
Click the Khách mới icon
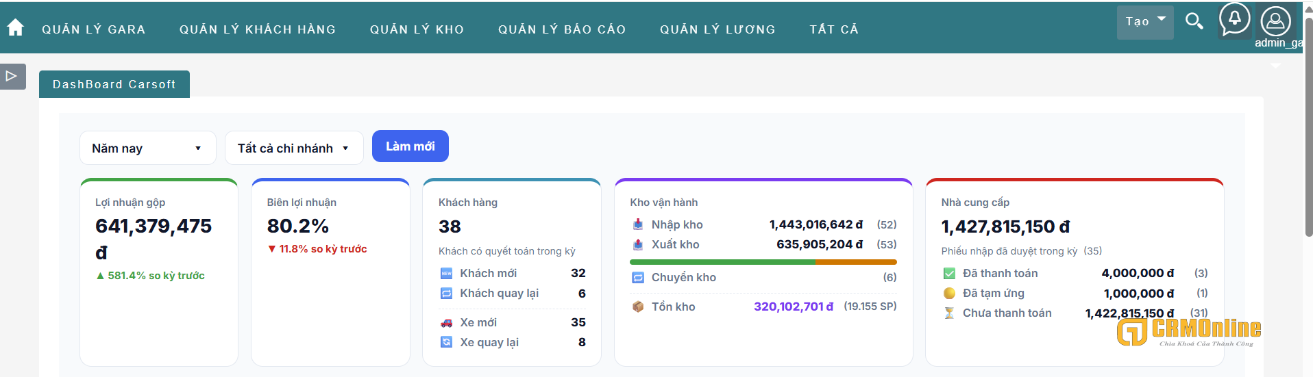[x=446, y=273]
